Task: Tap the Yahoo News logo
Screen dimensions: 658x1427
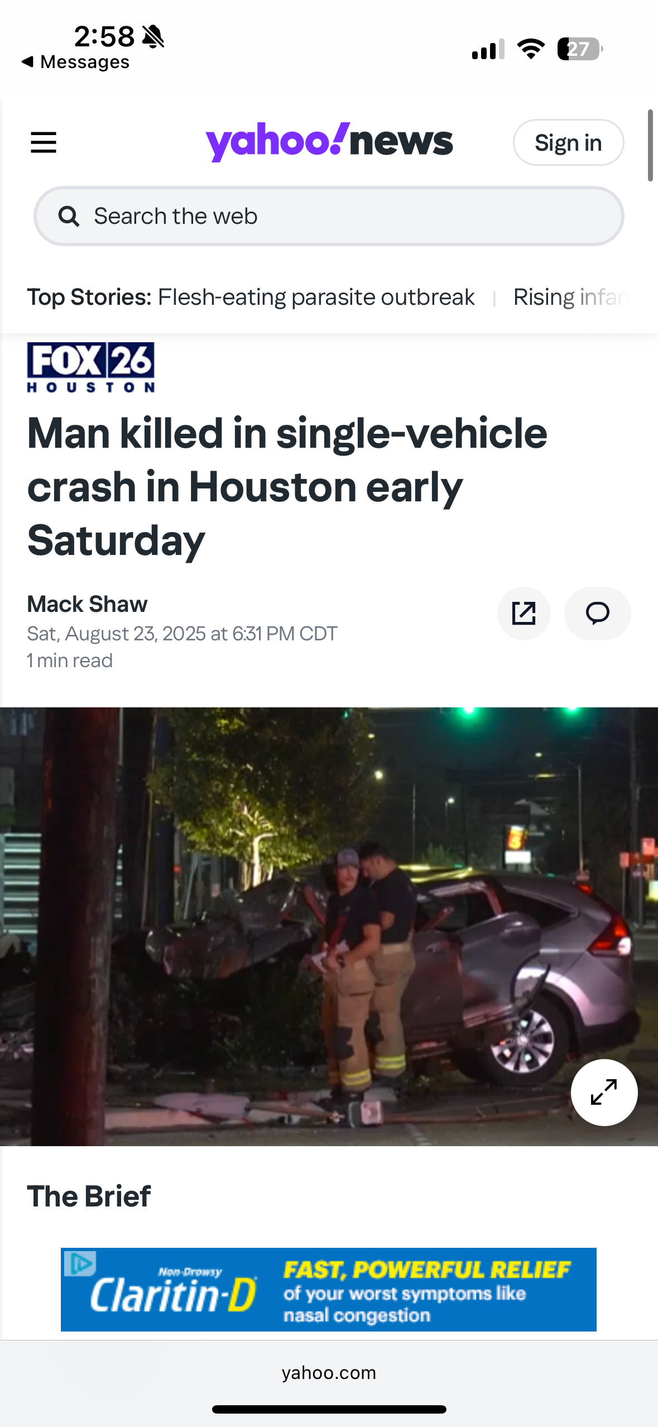Action: pyautogui.click(x=329, y=142)
